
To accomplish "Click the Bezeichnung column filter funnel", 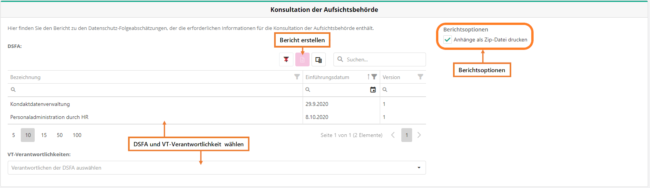I will coord(297,77).
